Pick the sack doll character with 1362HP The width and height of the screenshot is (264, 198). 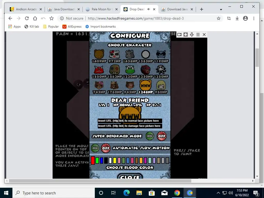(x=114, y=70)
